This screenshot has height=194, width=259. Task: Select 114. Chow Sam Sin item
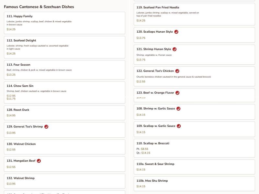(64, 92)
